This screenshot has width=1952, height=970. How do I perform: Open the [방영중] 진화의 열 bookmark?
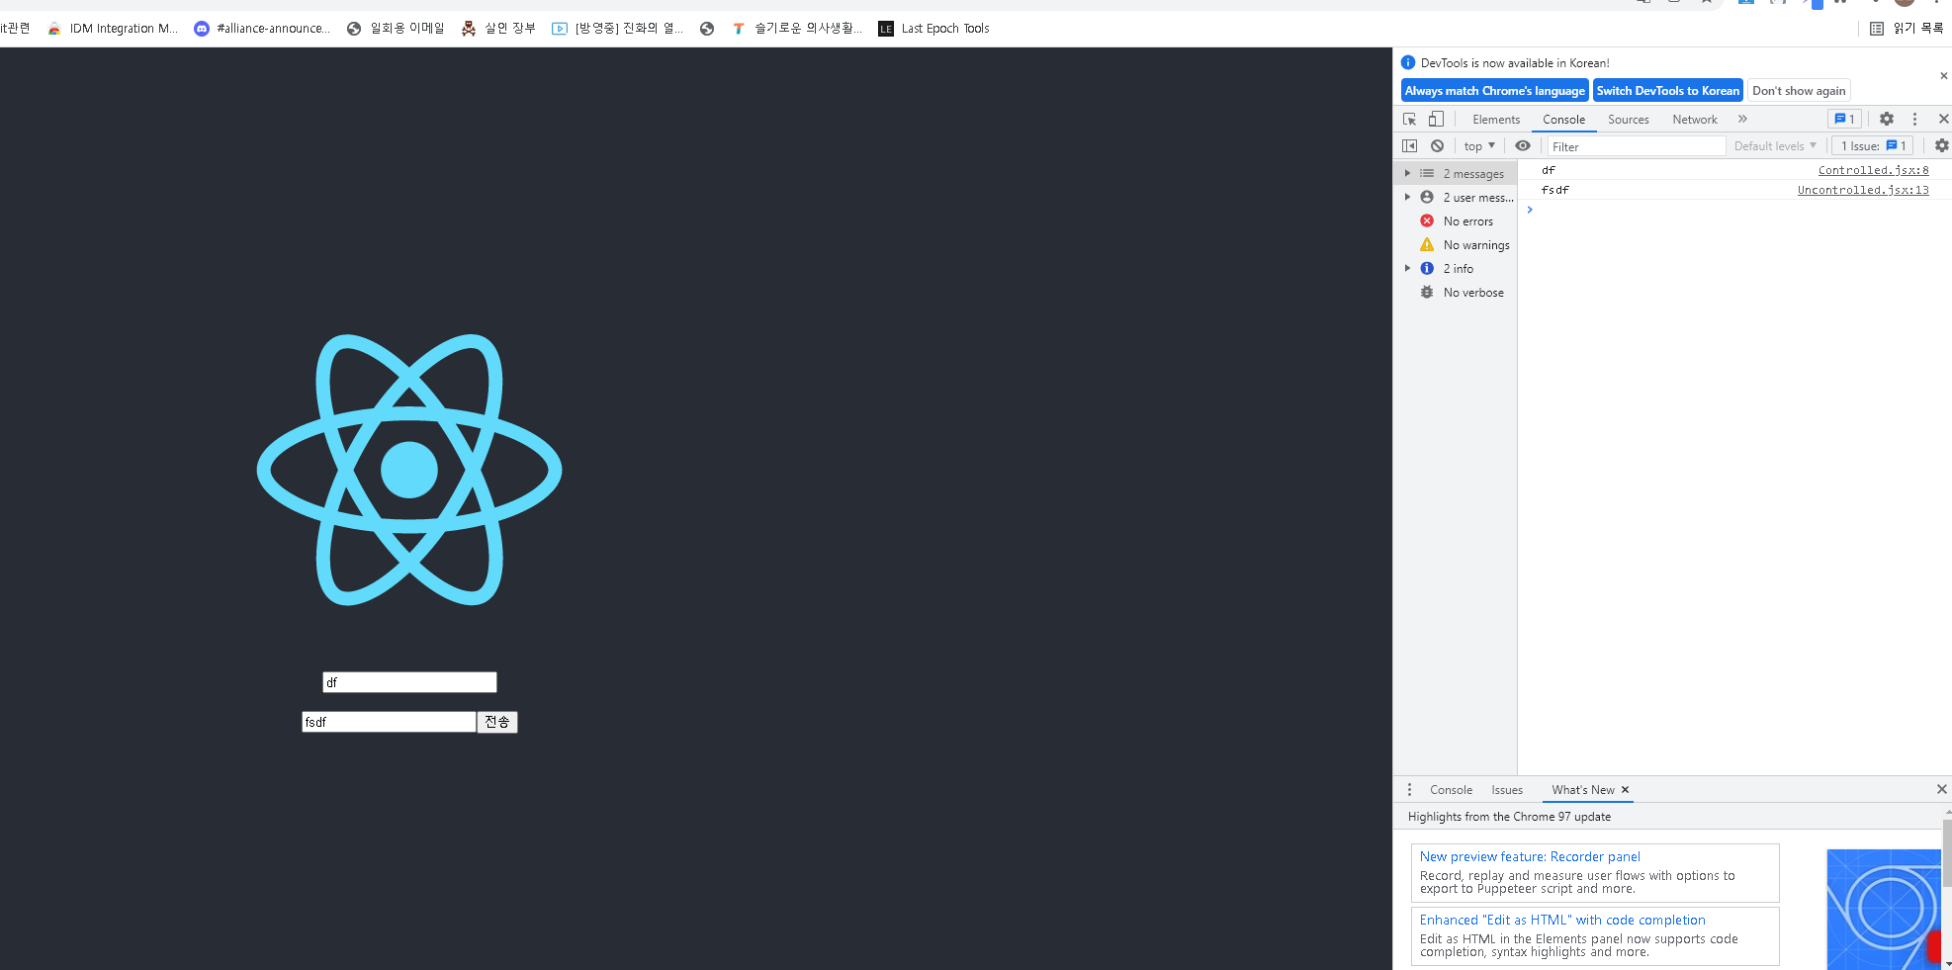tap(617, 29)
